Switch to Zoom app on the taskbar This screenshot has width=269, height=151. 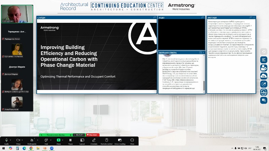(x=52, y=148)
